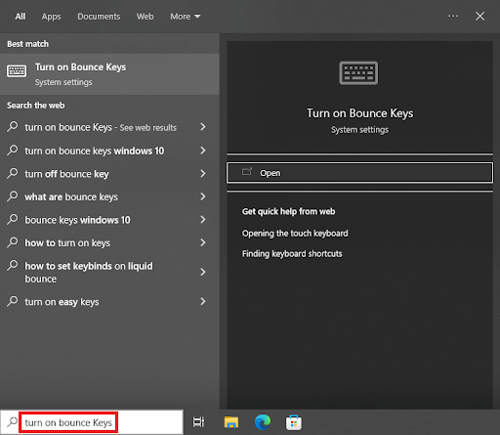This screenshot has width=500, height=435.
Task: Select the All filter tab
Action: coord(21,17)
